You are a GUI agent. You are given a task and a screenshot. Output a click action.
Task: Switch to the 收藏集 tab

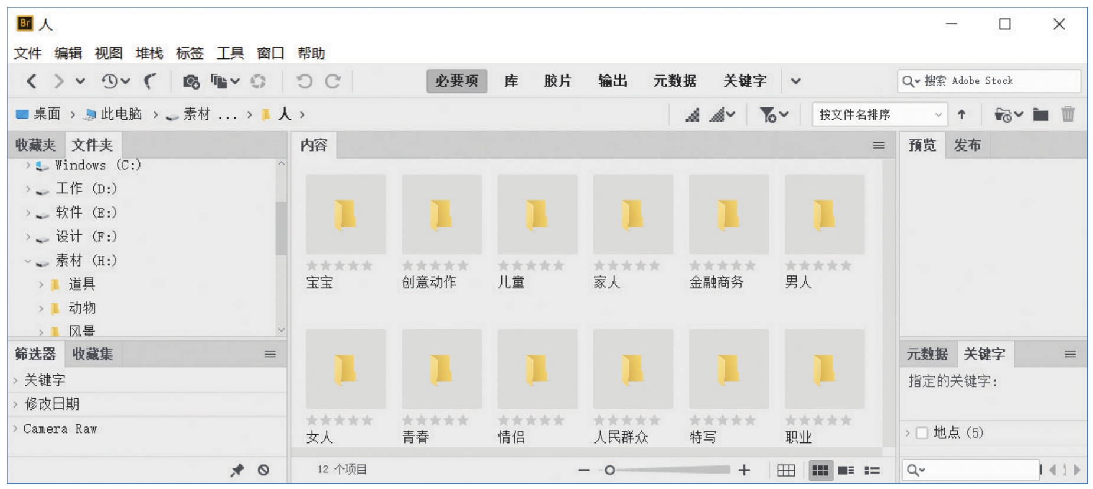click(x=92, y=355)
